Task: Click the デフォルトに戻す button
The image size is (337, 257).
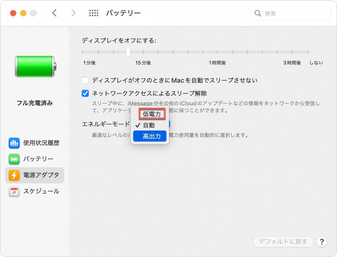Action: point(283,242)
